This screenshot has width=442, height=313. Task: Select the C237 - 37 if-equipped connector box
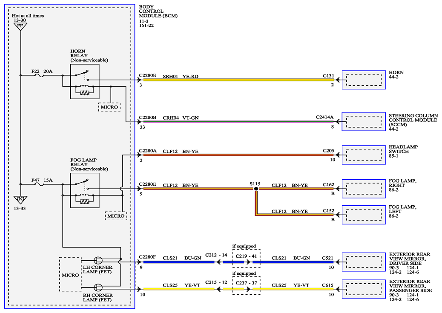pos(247,285)
